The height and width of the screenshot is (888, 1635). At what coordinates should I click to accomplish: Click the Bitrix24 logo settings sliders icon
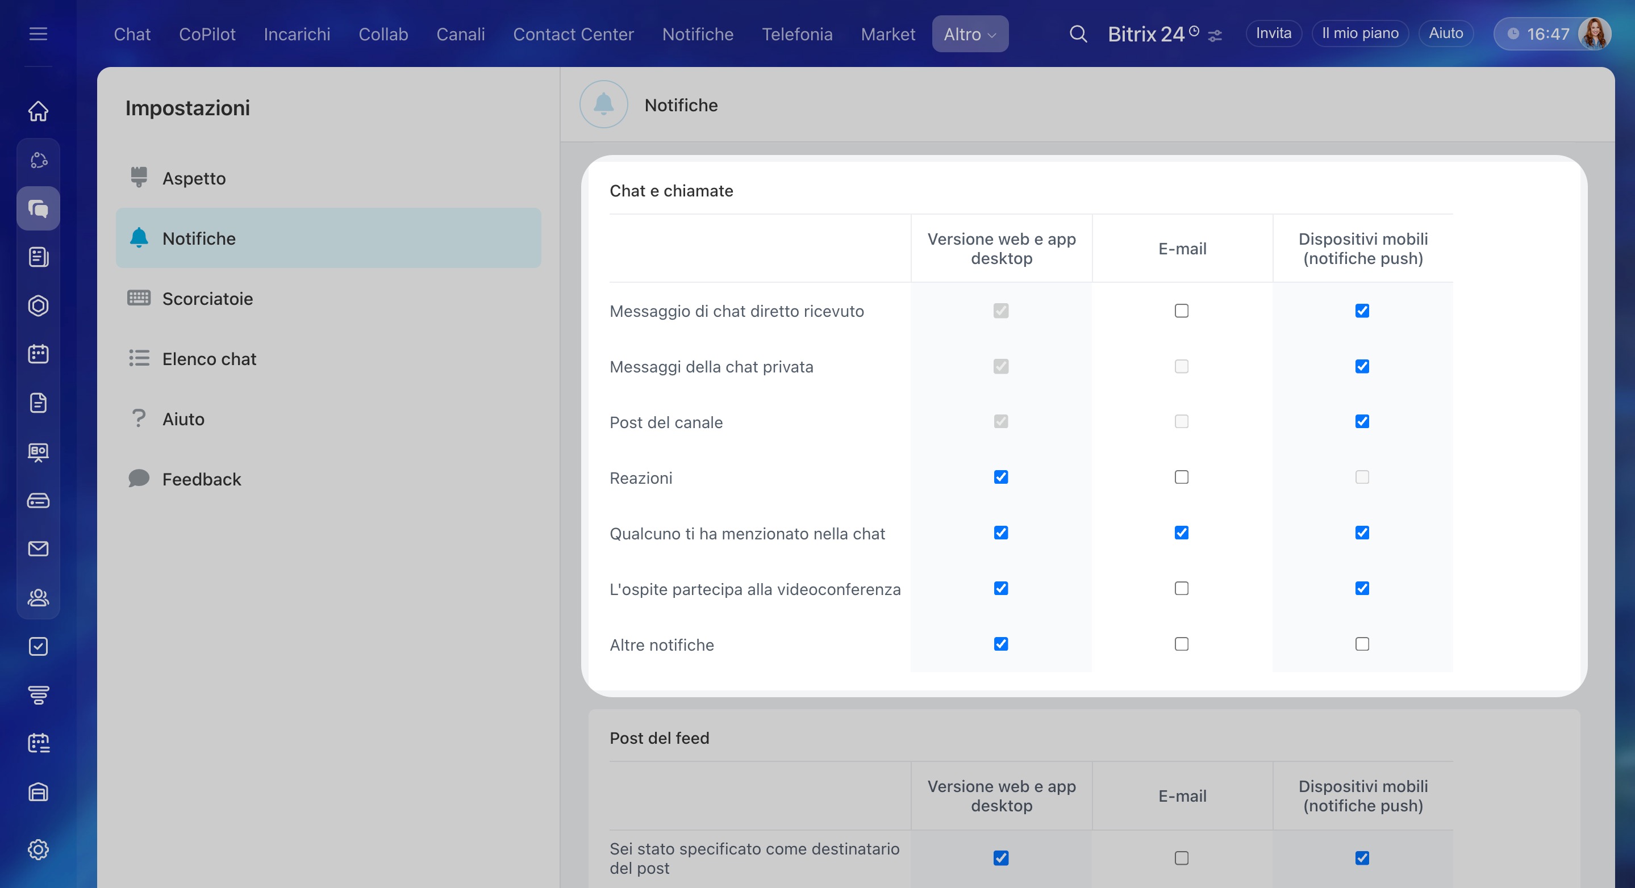pos(1215,36)
